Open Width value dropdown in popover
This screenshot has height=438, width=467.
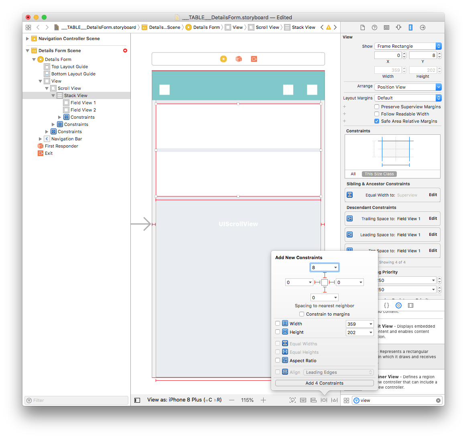click(371, 324)
